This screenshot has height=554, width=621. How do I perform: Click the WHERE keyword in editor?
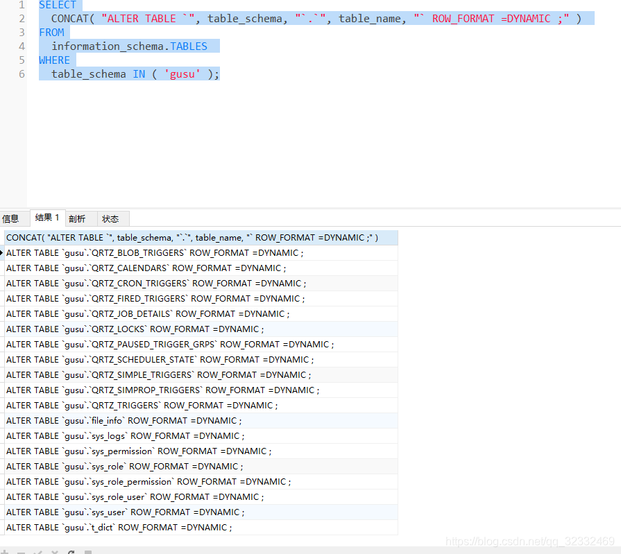(54, 60)
